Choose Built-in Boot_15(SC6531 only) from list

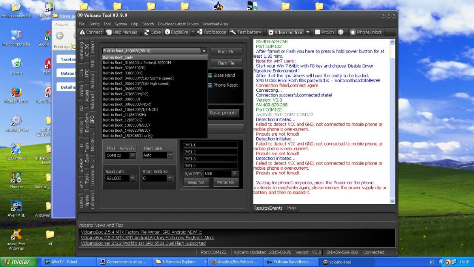[x=155, y=136]
